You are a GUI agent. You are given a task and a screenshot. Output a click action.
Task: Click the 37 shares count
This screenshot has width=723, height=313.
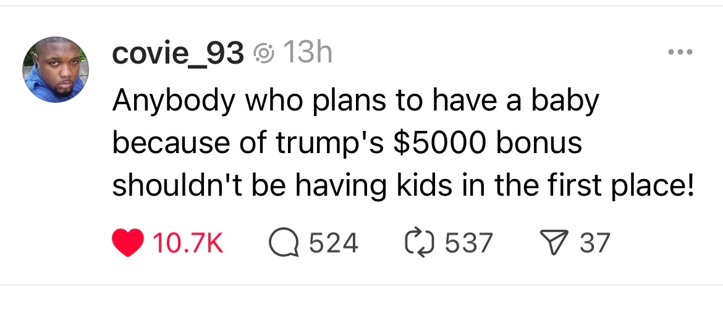pyautogui.click(x=594, y=242)
